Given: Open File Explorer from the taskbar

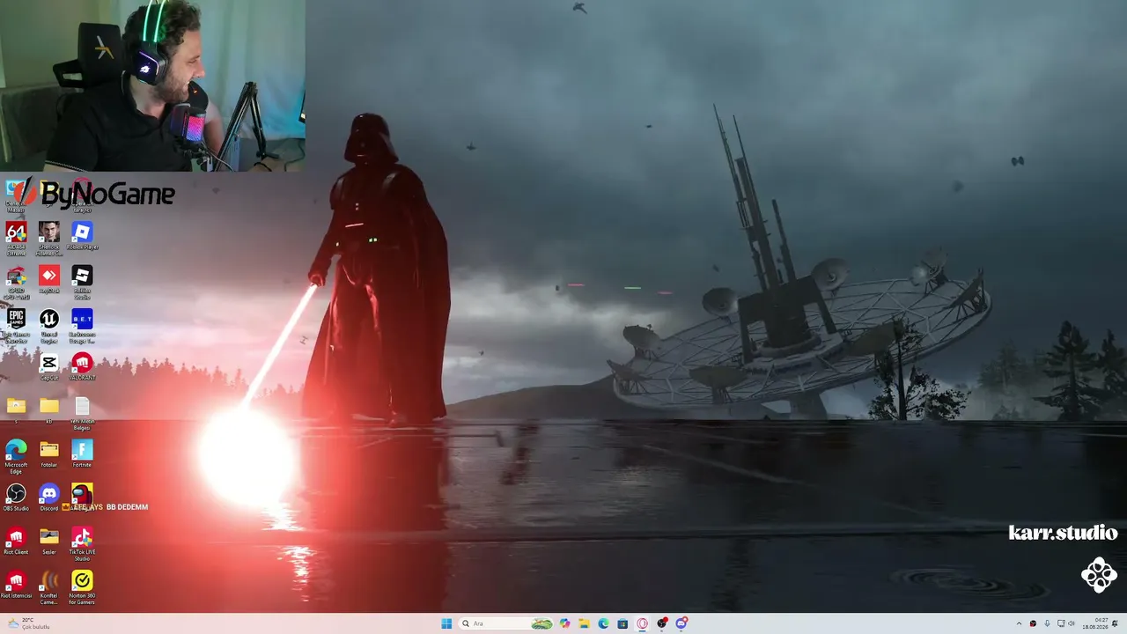Looking at the screenshot, I should pyautogui.click(x=584, y=623).
